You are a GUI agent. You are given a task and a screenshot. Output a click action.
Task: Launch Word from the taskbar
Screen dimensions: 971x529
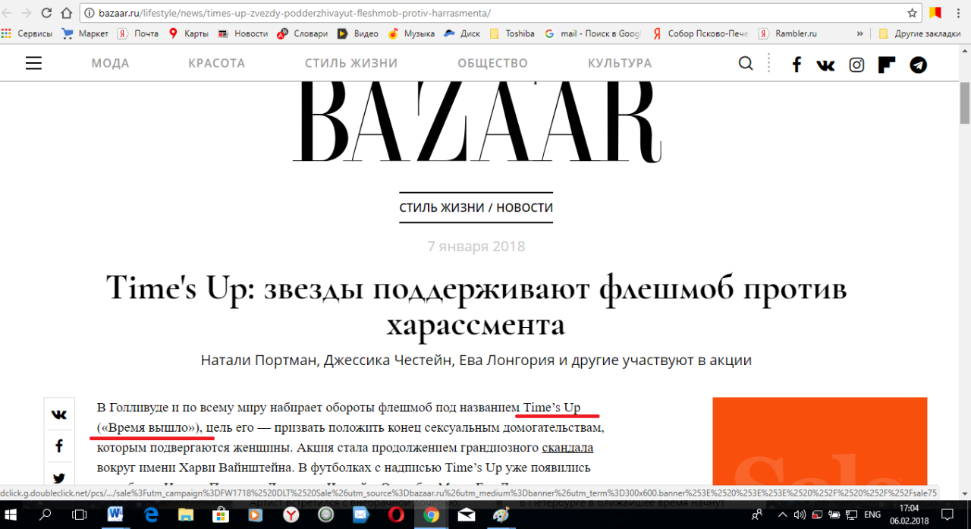[x=116, y=514]
